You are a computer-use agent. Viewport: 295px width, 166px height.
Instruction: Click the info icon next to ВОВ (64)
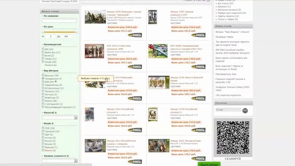[x=56, y=82]
